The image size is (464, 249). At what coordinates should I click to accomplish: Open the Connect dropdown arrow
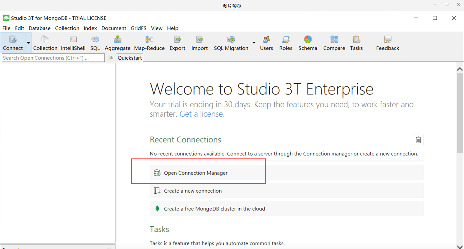point(29,43)
